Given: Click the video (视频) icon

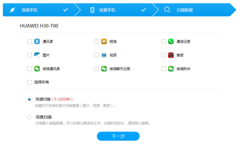Looking at the screenshot, I should 104,55.
